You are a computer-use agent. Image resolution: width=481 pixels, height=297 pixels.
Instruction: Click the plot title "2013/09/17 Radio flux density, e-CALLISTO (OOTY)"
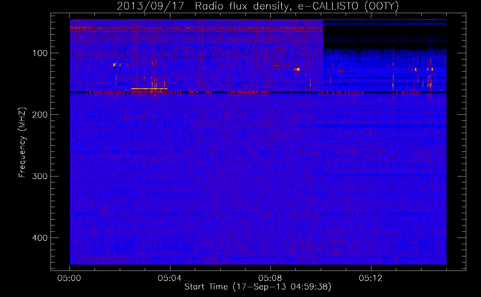(x=257, y=6)
